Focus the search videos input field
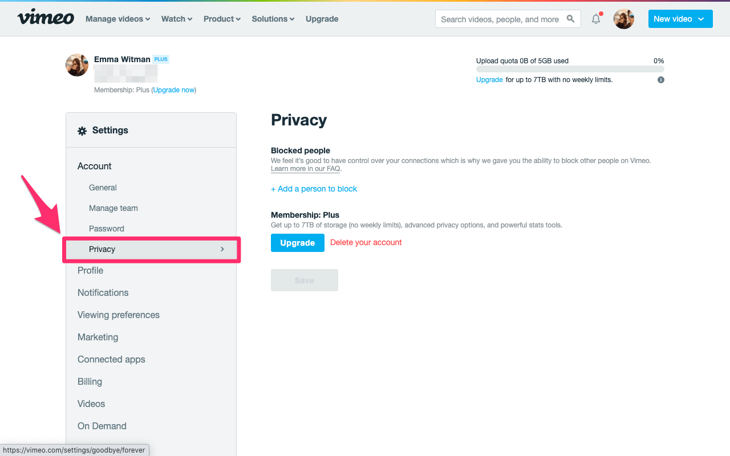 pyautogui.click(x=500, y=19)
